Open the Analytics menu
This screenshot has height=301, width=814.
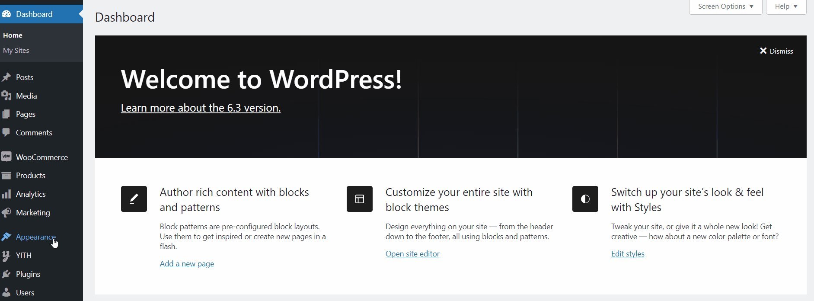coord(41,194)
